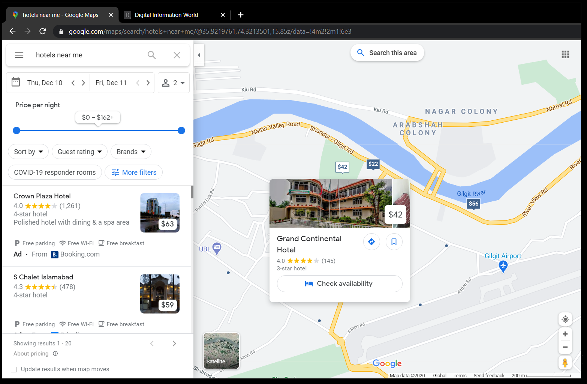Image resolution: width=587 pixels, height=384 pixels.
Task: Enable Update results when map moves
Action: 14,369
